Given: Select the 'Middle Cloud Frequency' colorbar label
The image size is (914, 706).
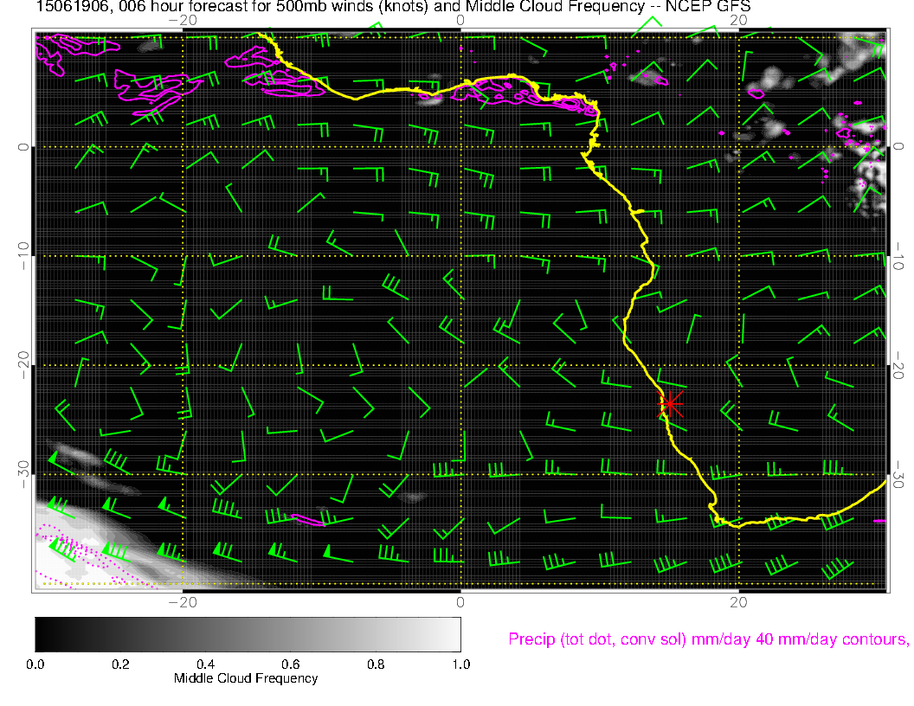Looking at the screenshot, I should click(x=246, y=678).
